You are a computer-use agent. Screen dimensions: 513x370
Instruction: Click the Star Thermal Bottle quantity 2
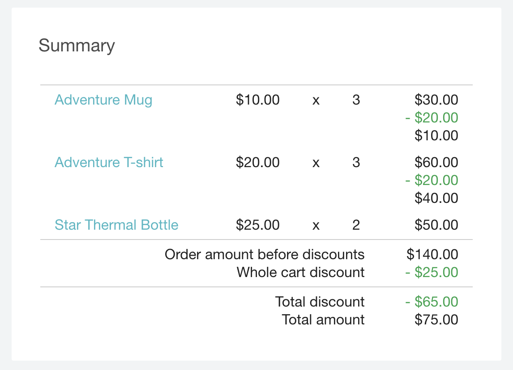click(356, 225)
